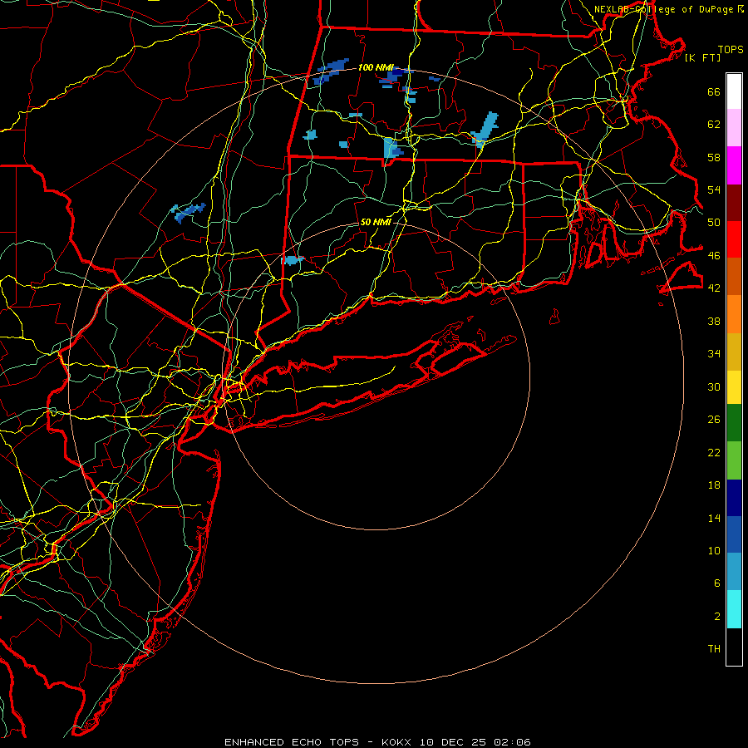This screenshot has height=748, width=748.
Task: Pick the dark green legend swatch
Action: click(x=734, y=423)
